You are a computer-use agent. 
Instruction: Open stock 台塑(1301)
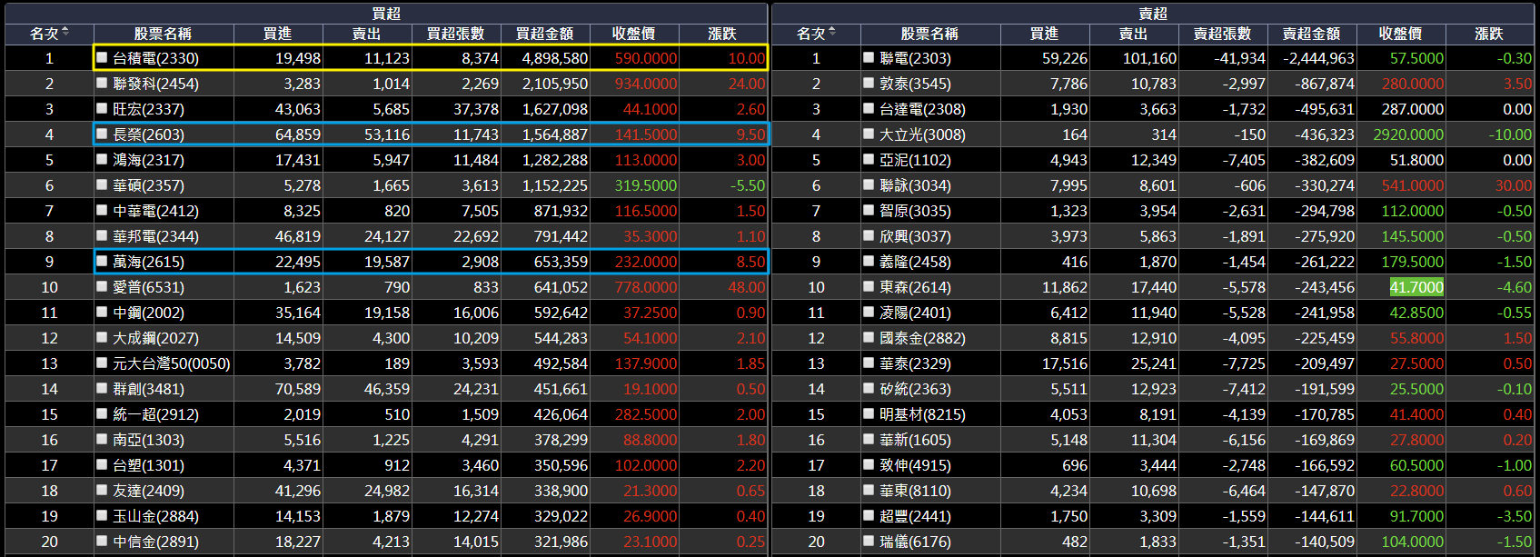click(x=148, y=465)
